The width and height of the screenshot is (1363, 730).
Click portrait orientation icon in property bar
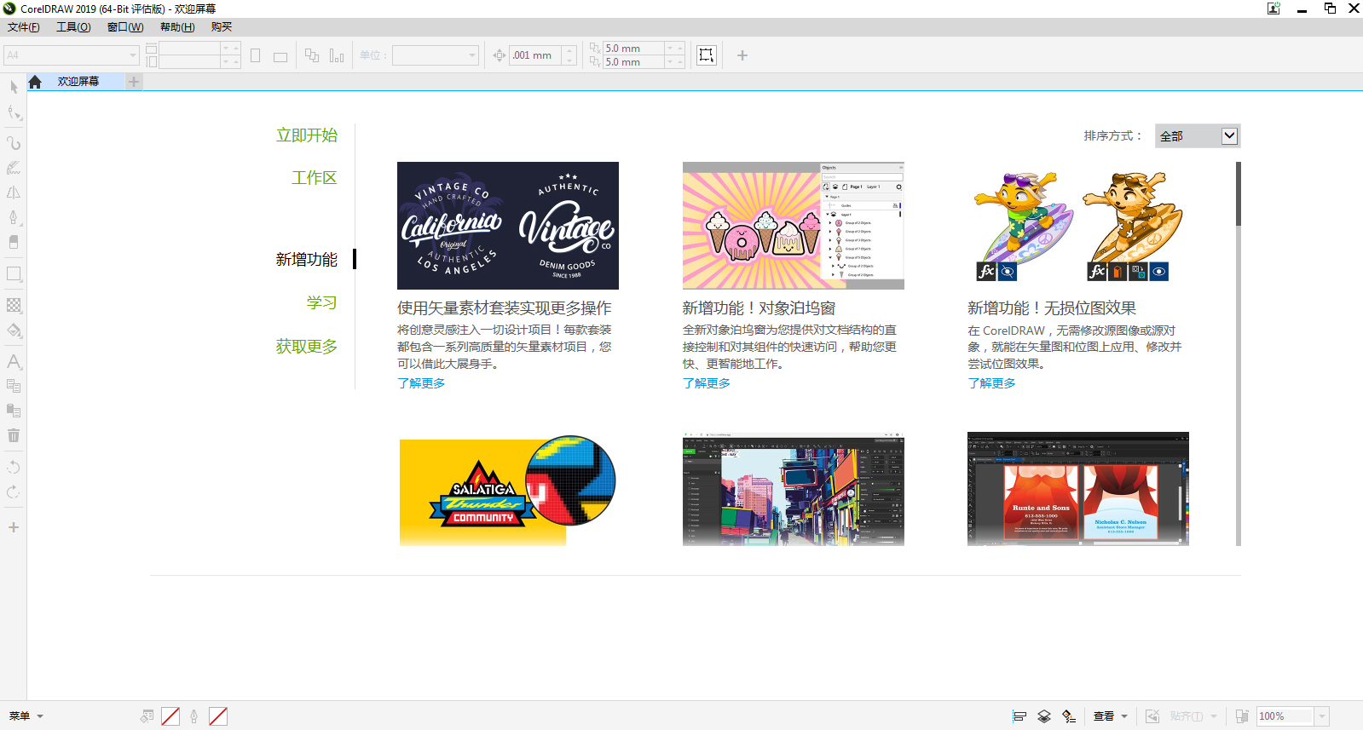(256, 55)
